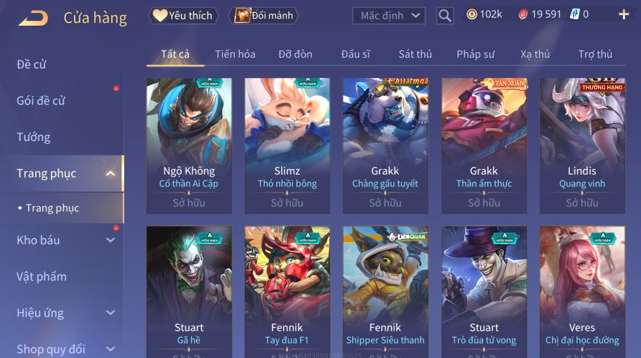Open the Stuart Gã hề skin card
641x358 pixels.
[x=189, y=292]
